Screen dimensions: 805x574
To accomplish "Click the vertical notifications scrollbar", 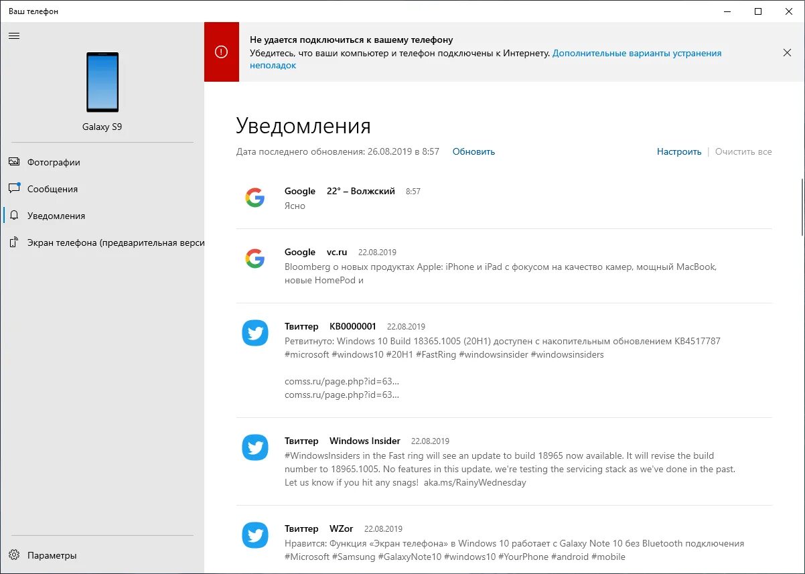I will coord(802,207).
